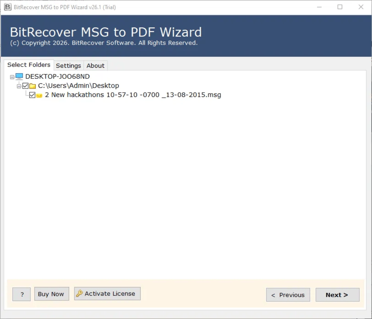Switch to the Settings tab
The width and height of the screenshot is (372, 319).
68,65
